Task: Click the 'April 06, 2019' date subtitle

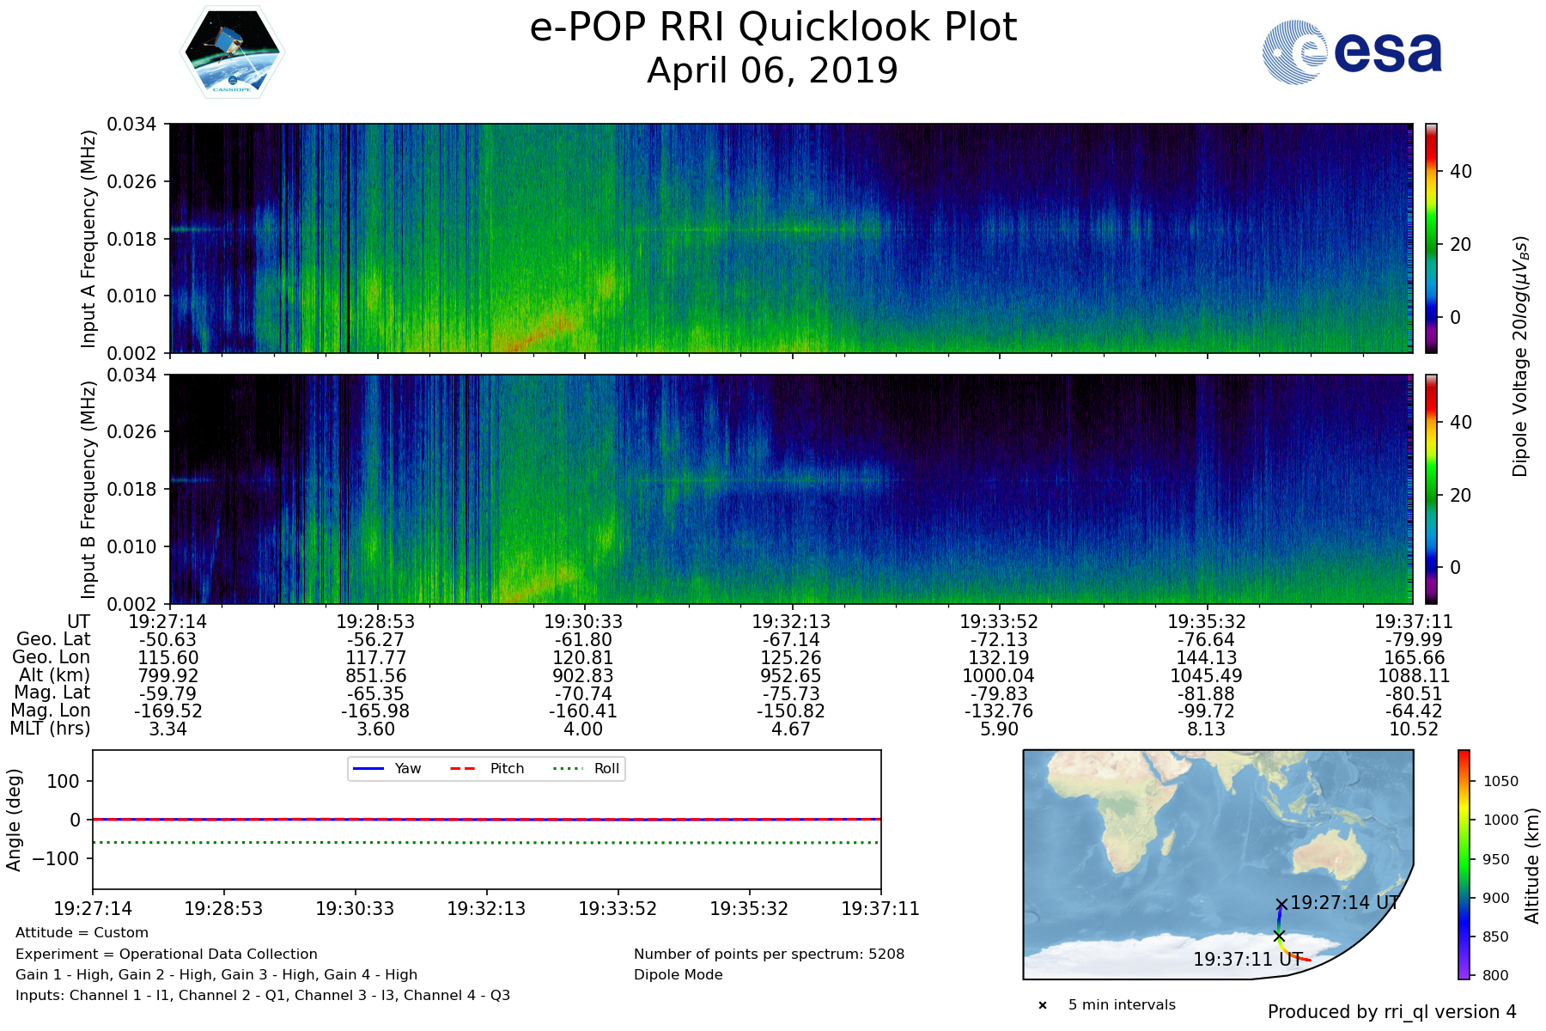Action: pos(772,70)
